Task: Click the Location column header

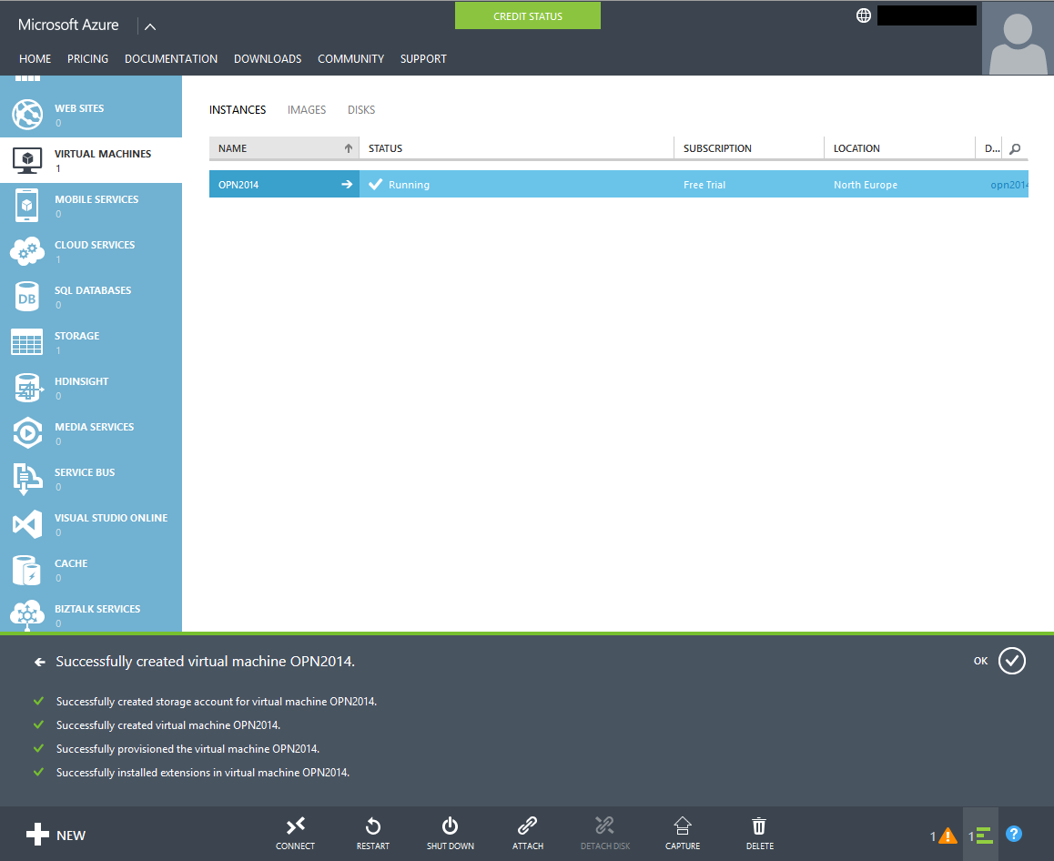Action: tap(899, 147)
